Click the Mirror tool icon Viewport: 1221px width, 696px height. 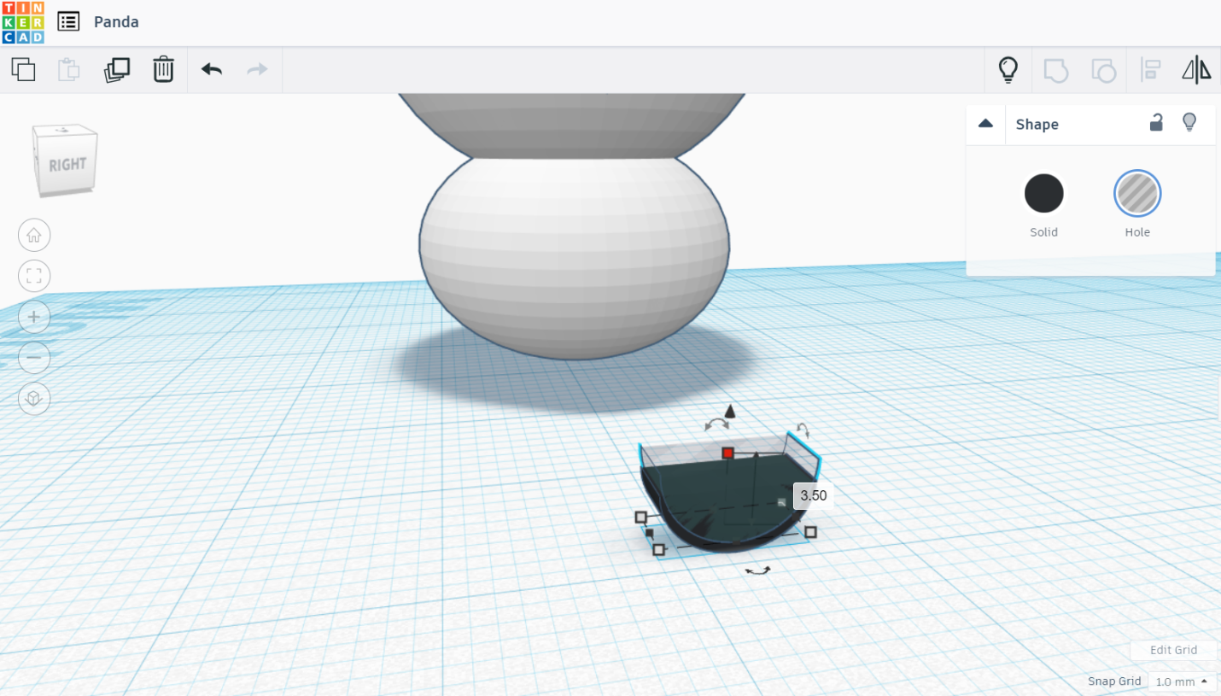point(1196,70)
